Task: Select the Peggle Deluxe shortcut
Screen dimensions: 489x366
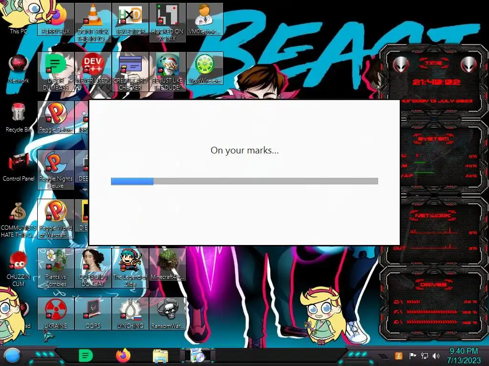Action: tap(56, 117)
